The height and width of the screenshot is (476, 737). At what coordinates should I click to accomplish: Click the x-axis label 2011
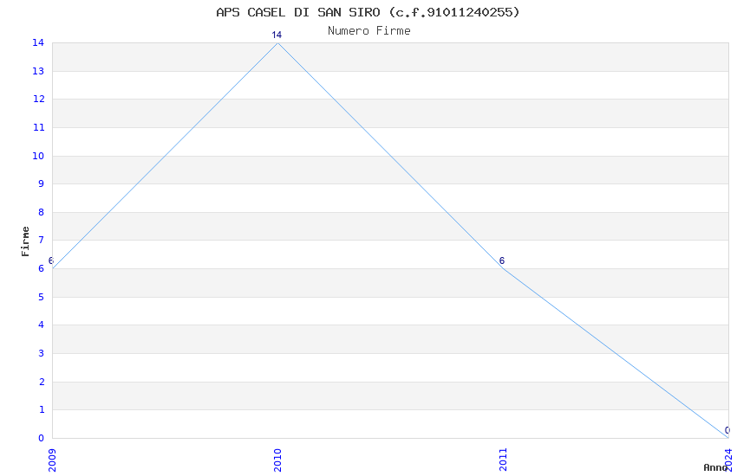point(504,460)
